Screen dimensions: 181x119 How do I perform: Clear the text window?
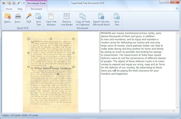51,19
